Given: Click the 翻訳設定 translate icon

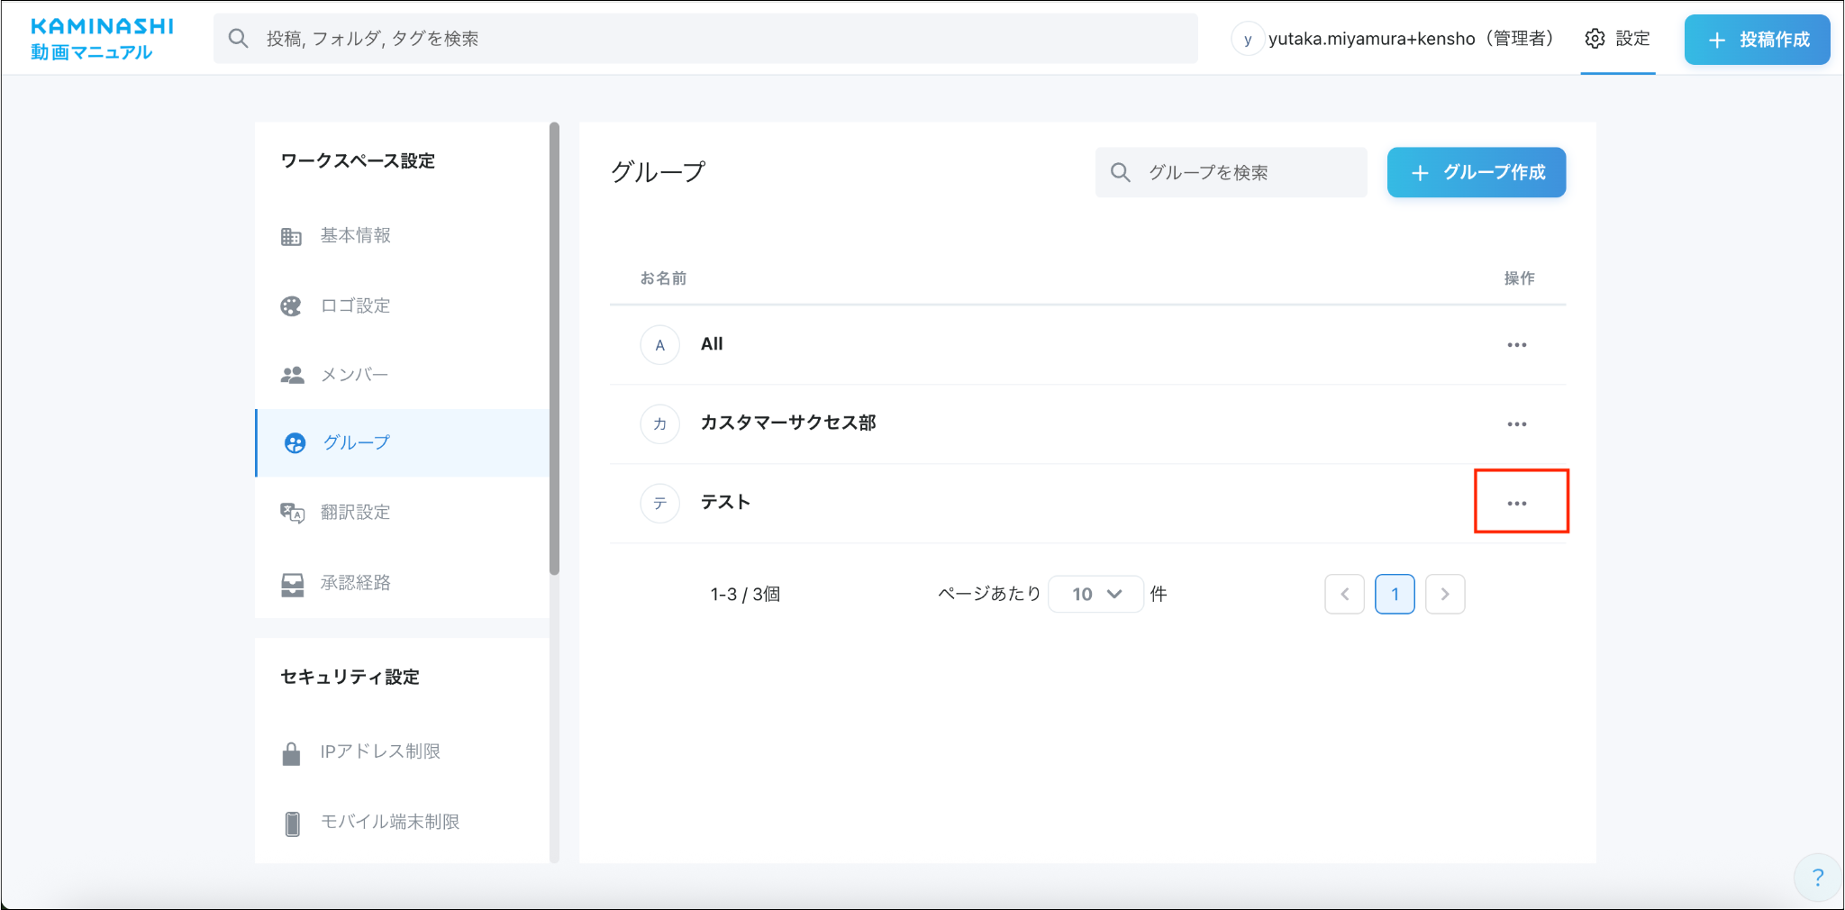Looking at the screenshot, I should click(292, 513).
